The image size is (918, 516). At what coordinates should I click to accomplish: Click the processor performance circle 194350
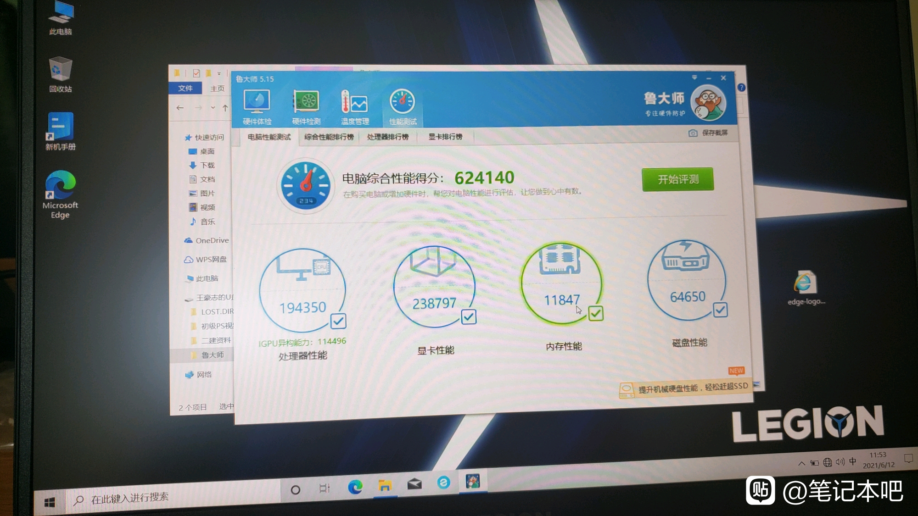(x=302, y=290)
